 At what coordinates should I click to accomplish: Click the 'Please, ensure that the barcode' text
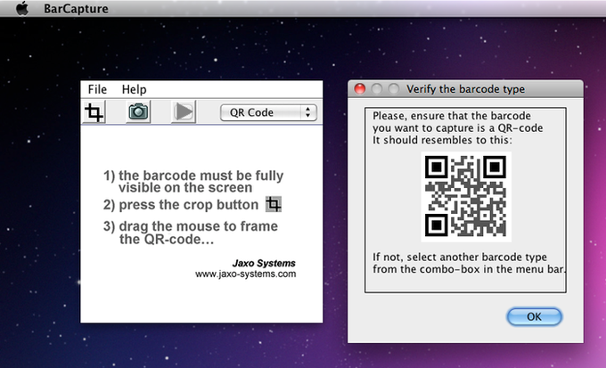coord(452,116)
